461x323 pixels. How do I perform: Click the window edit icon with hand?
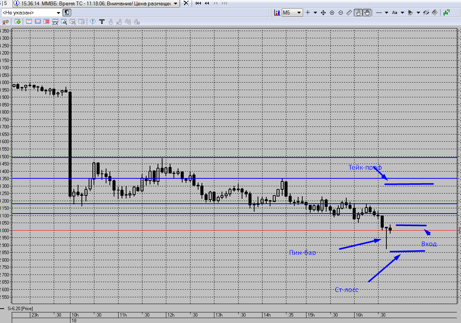pyautogui.click(x=55, y=22)
